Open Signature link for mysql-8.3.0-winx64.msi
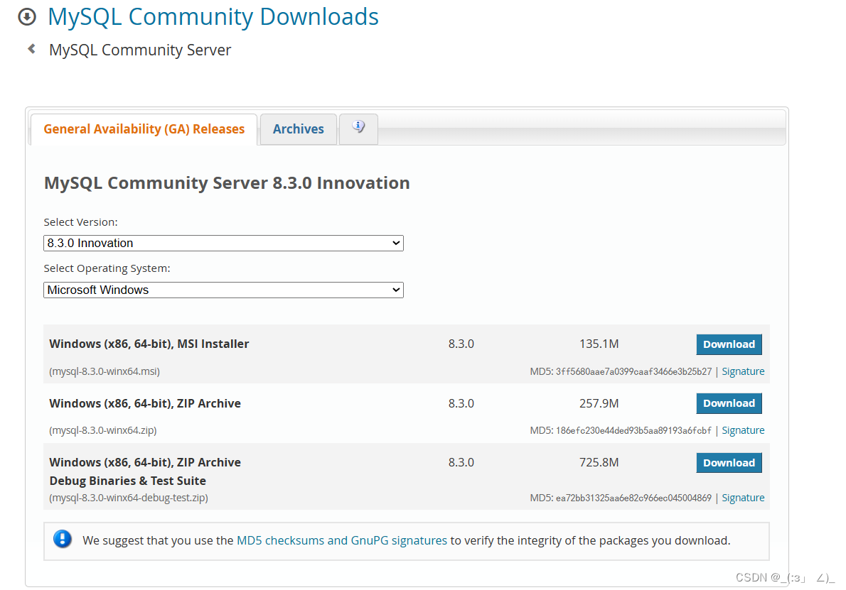Screen dimensions: 846x590 (x=743, y=371)
